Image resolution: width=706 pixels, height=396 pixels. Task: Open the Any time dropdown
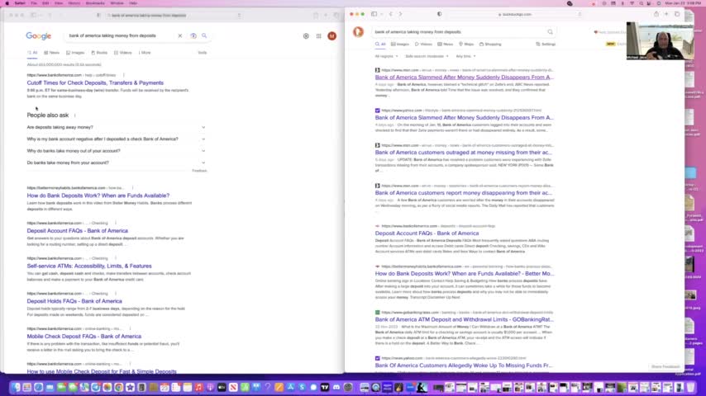[465, 56]
